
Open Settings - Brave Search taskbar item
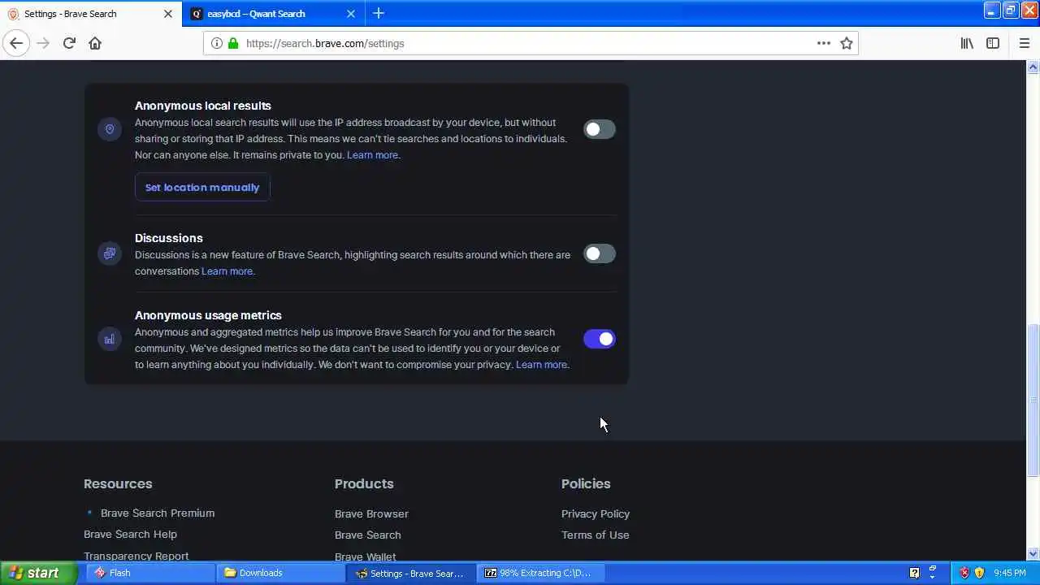tap(410, 573)
